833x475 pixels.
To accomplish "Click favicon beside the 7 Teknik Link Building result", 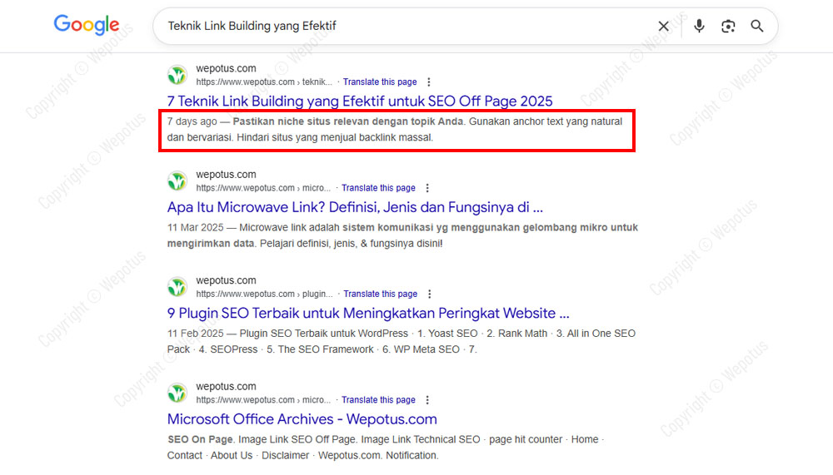I will coord(177,75).
